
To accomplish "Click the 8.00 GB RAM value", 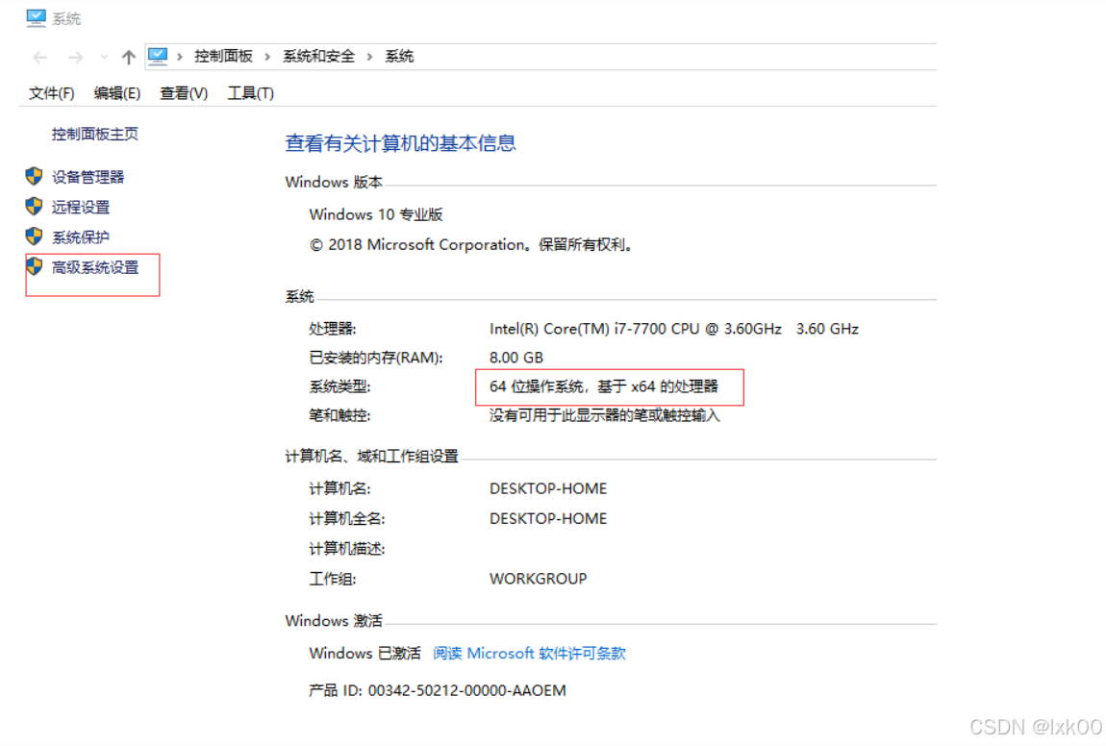I will [516, 359].
